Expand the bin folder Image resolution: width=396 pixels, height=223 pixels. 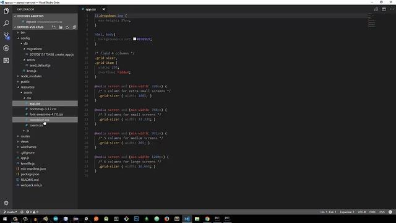coord(23,33)
